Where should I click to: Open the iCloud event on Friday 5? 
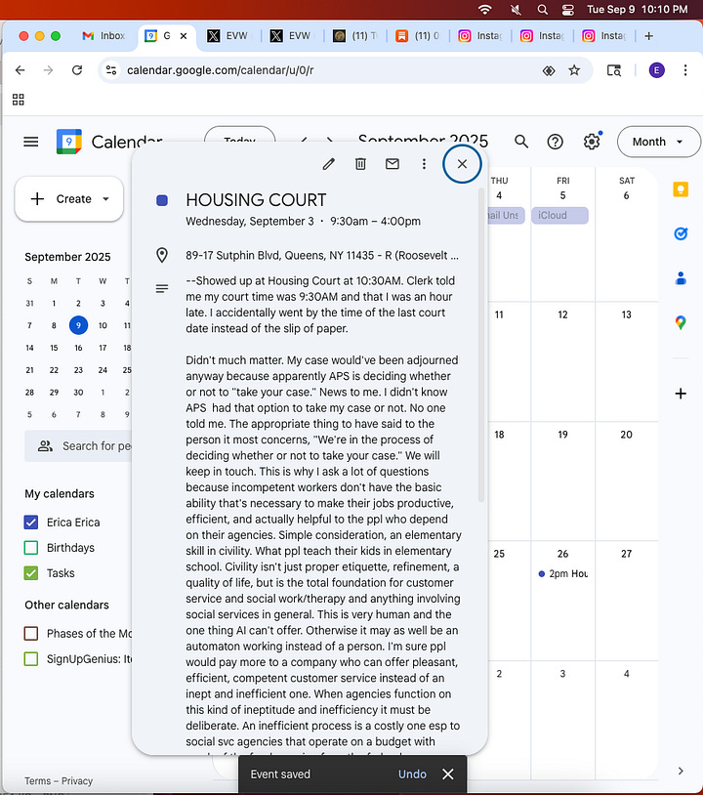560,215
